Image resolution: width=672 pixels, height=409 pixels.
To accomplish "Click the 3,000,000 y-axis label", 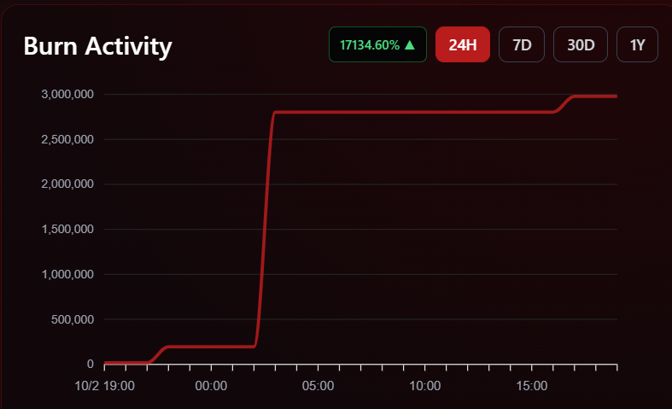I will coord(67,94).
